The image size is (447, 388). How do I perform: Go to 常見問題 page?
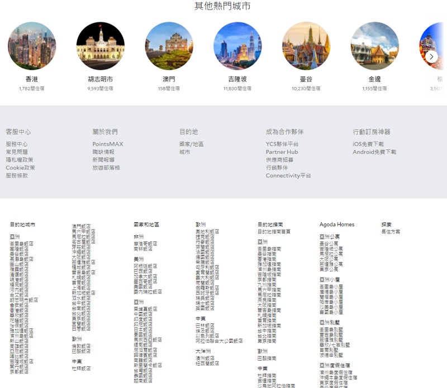(17, 152)
